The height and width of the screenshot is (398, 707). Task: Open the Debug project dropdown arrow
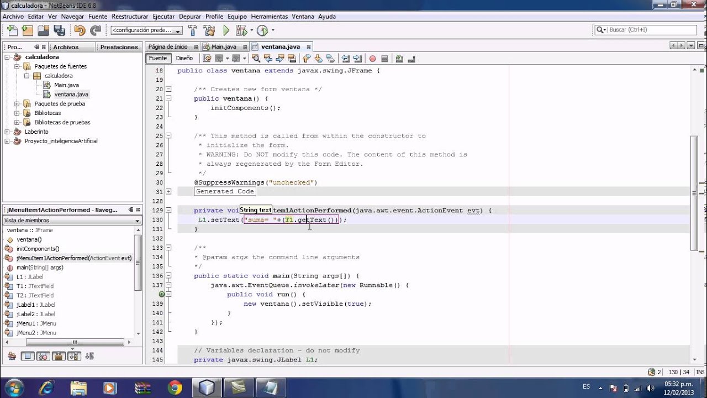pos(251,30)
